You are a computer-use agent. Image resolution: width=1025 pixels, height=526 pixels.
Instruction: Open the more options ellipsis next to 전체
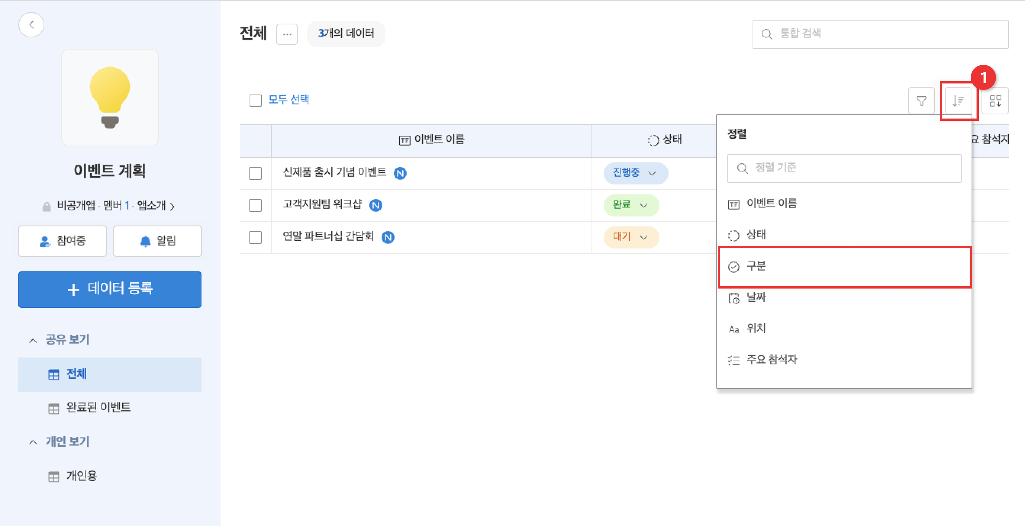click(x=287, y=34)
